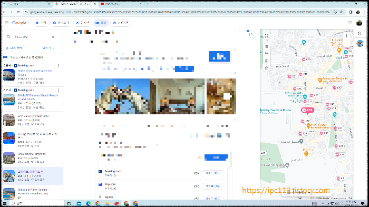The width and height of the screenshot is (369, 207).
Task: Show restaurants layer on map
Action: click(x=267, y=54)
